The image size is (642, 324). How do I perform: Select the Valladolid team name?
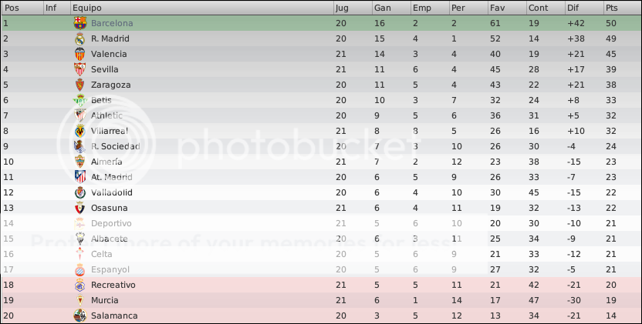[x=111, y=192]
